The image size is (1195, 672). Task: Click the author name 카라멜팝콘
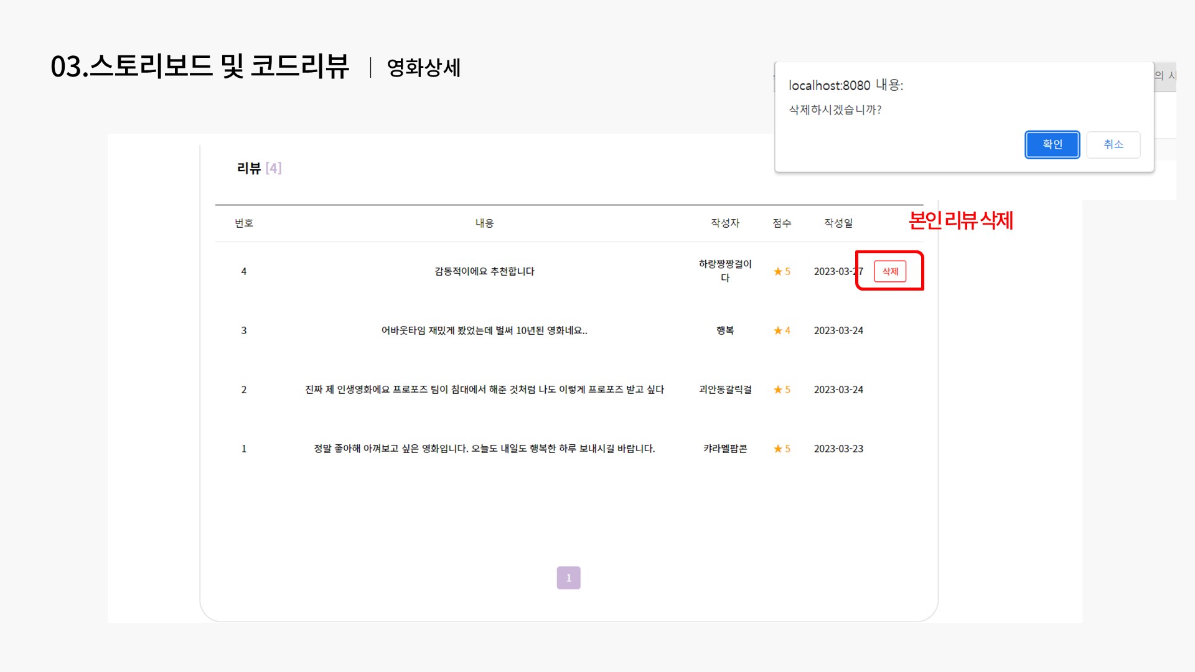(725, 449)
